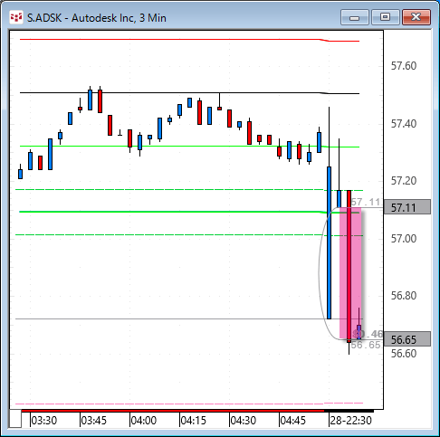Minimize the S.ADSK chart window

point(355,17)
